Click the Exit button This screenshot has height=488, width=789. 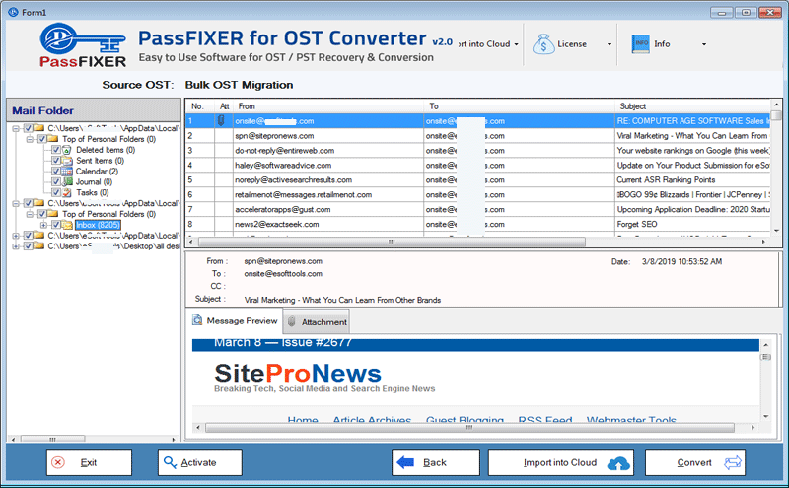click(89, 462)
